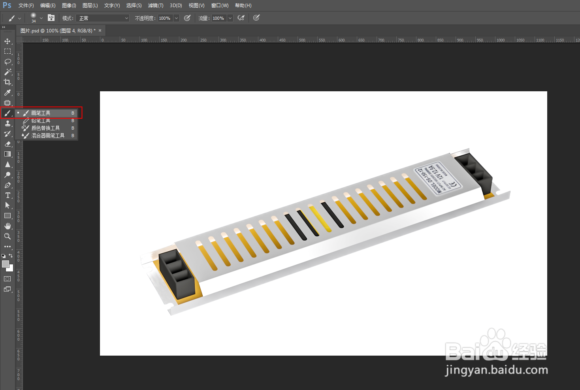Swap foreground and background colors
This screenshot has width=580, height=390.
[x=11, y=256]
